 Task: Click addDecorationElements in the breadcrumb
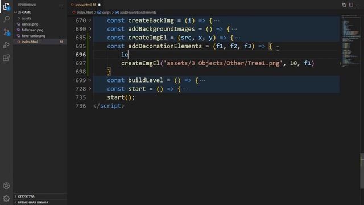138,13
